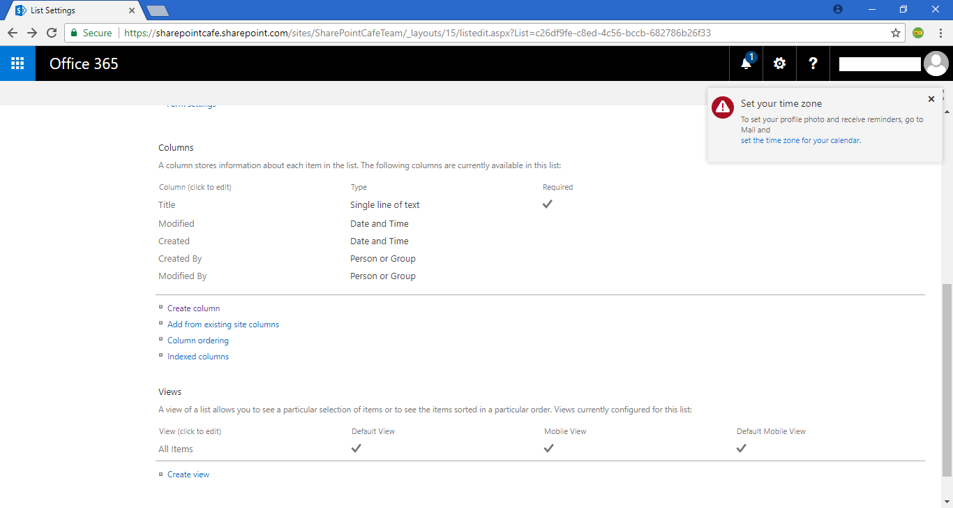
Task: Click the 'Default Mobile View' column header
Action: pyautogui.click(x=772, y=431)
